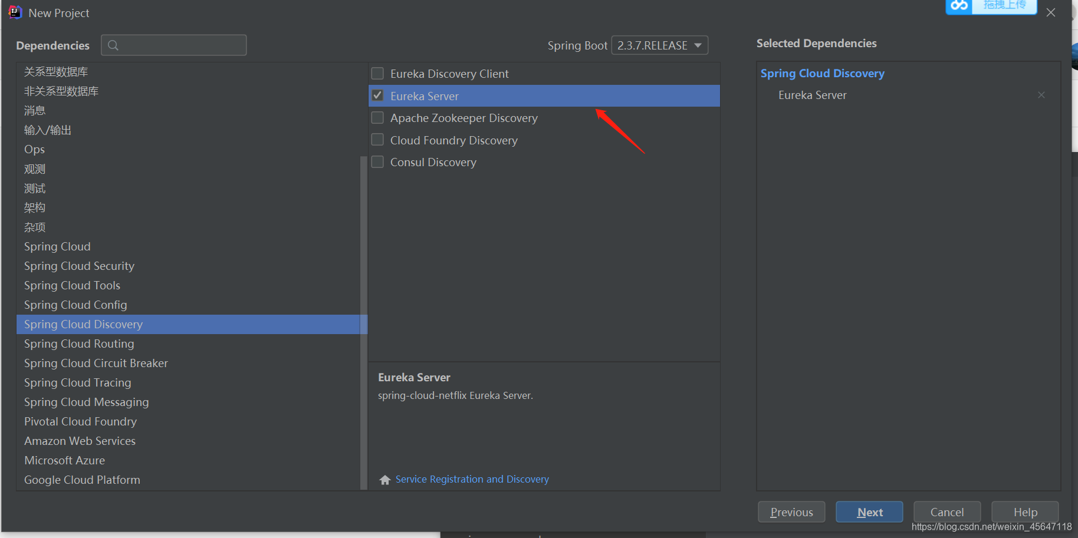This screenshot has width=1078, height=538.
Task: Click Spring Cloud Discovery heading in Selected Dependencies
Action: [823, 74]
